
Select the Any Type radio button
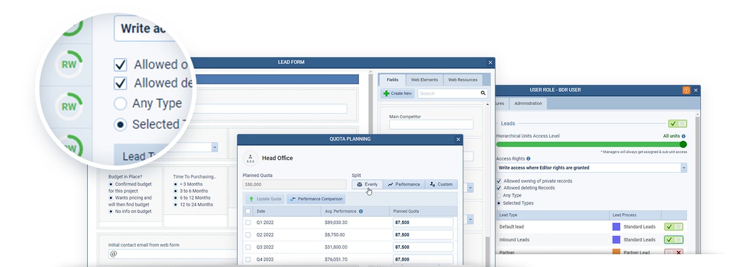(x=499, y=195)
